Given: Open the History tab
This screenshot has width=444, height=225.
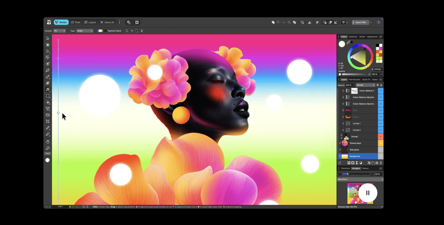Looking at the screenshot, I should (365, 168).
